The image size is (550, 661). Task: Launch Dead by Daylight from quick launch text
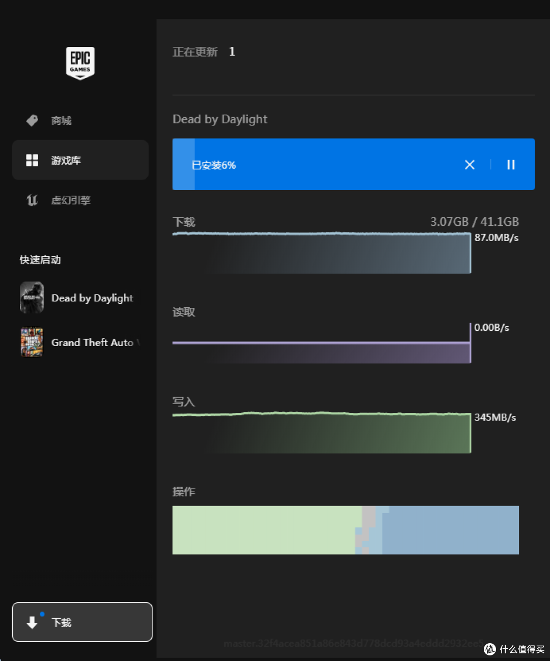coord(92,298)
